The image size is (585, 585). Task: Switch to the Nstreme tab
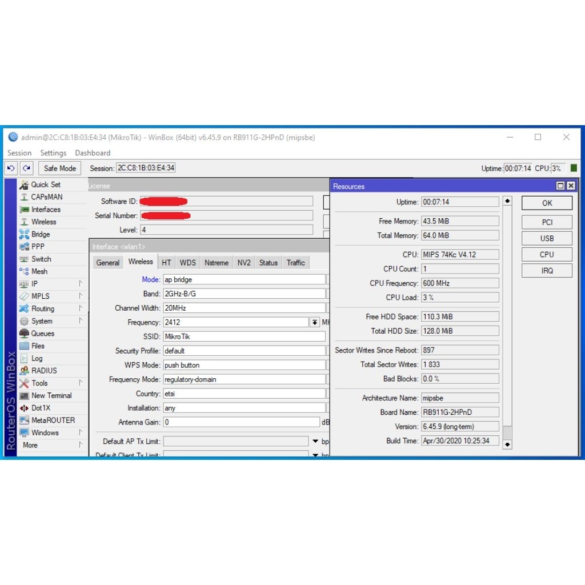click(217, 263)
